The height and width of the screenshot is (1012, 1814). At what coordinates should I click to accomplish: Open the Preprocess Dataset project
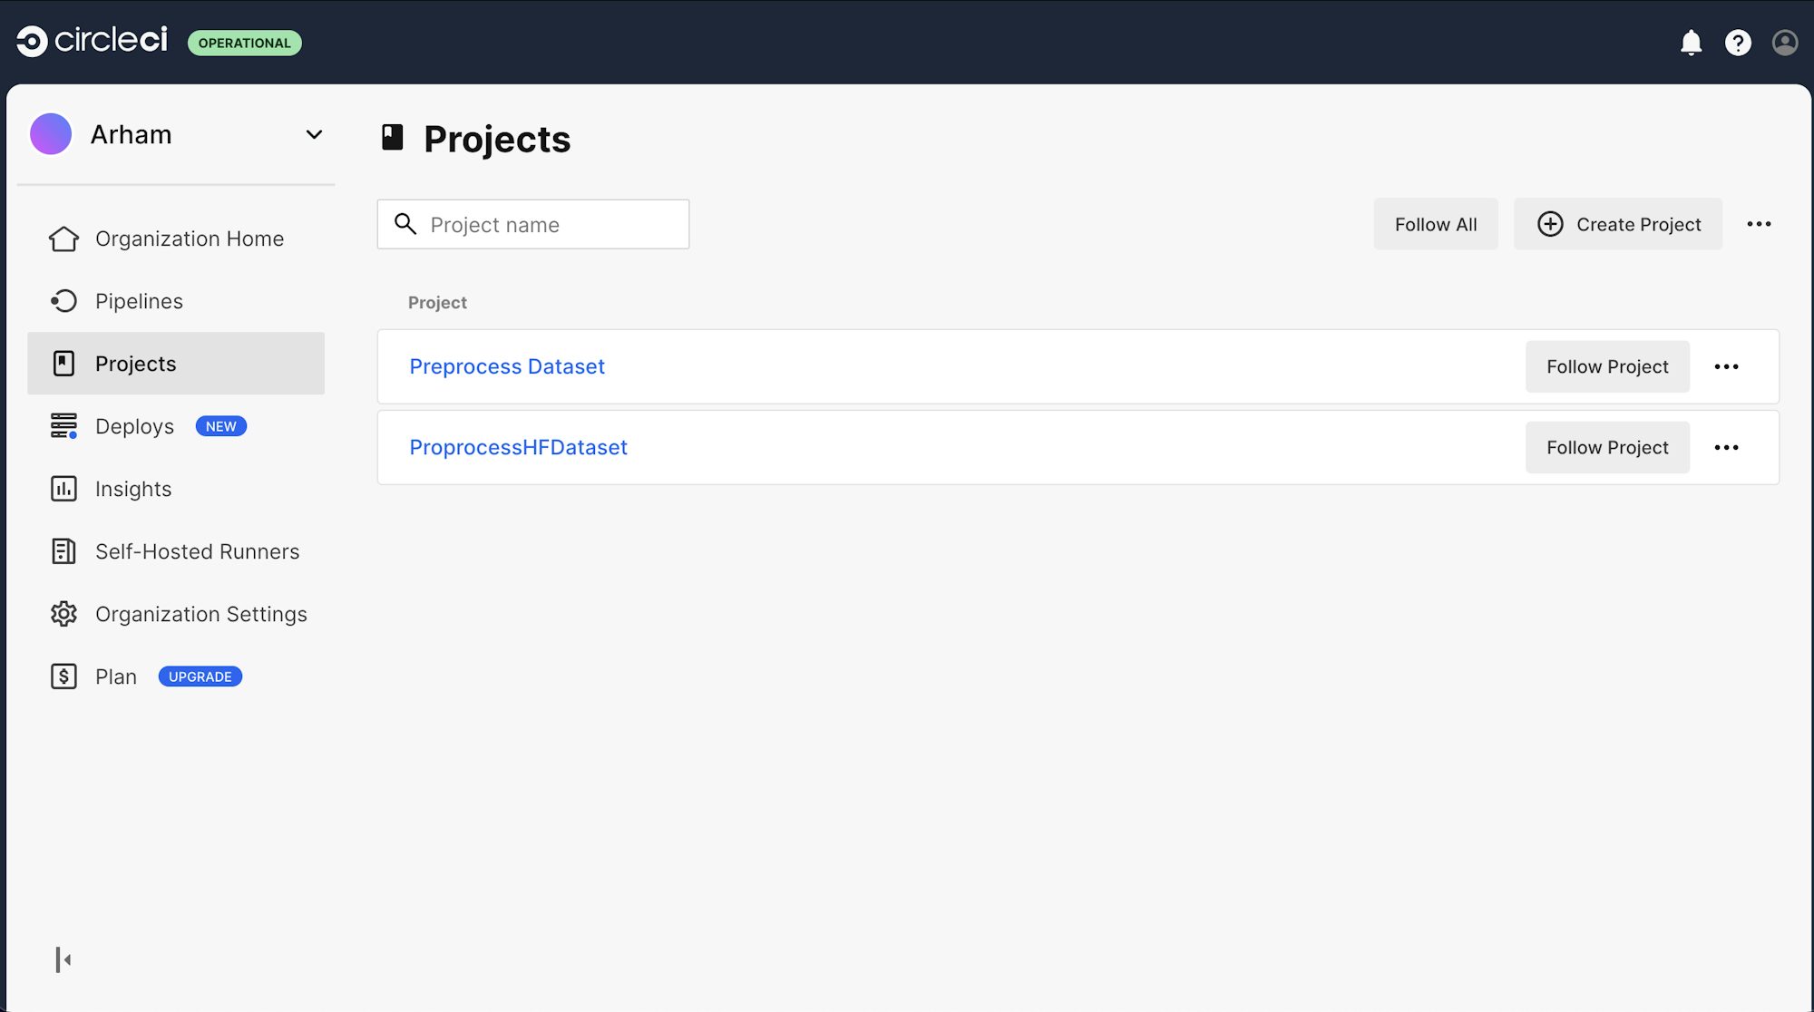pyautogui.click(x=507, y=366)
